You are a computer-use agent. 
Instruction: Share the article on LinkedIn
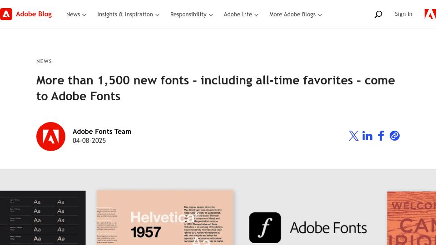[x=367, y=136]
